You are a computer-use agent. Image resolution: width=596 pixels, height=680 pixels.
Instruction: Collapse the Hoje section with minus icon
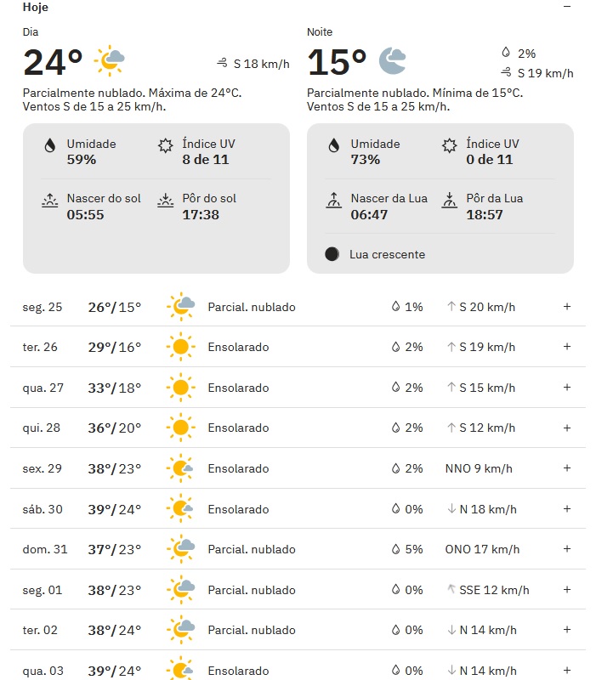566,7
